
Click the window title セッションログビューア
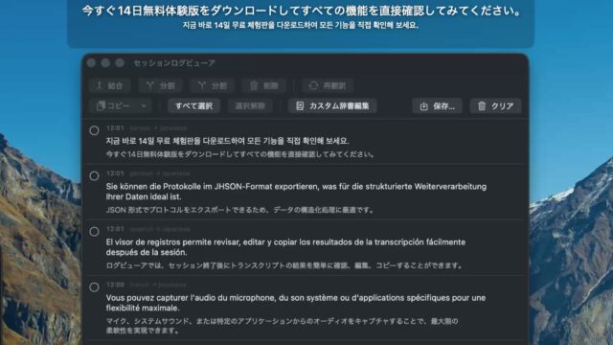coord(174,63)
